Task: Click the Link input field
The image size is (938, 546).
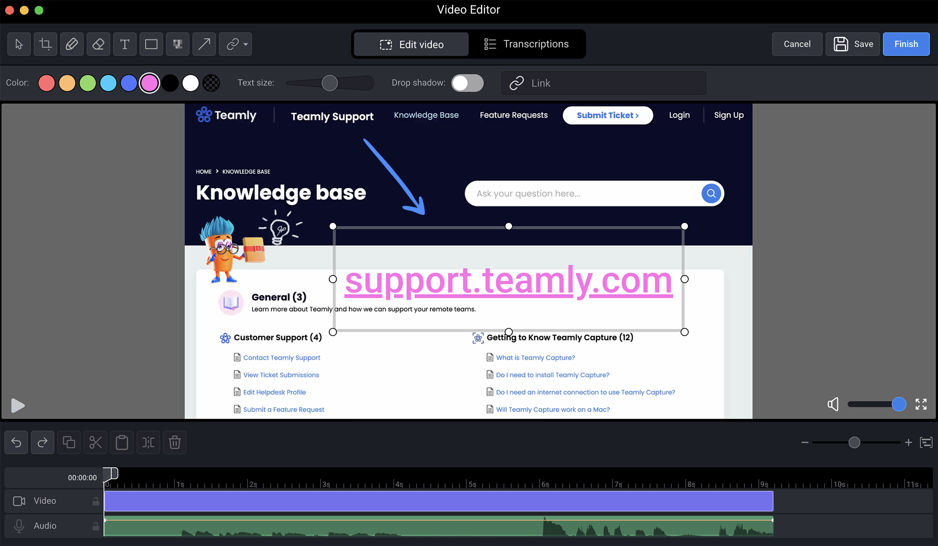Action: [604, 83]
